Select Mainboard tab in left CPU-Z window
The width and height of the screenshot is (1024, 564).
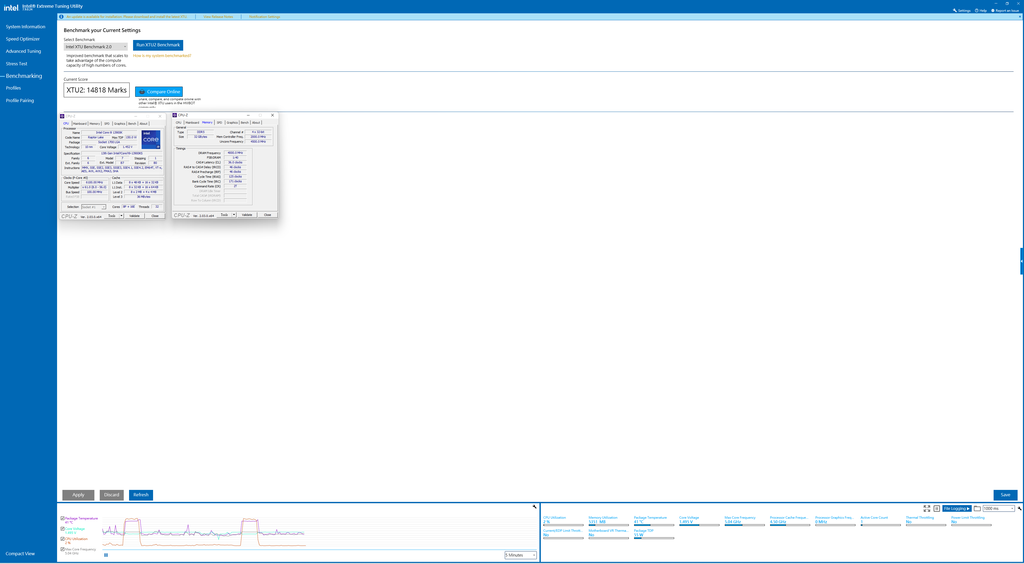tap(79, 124)
